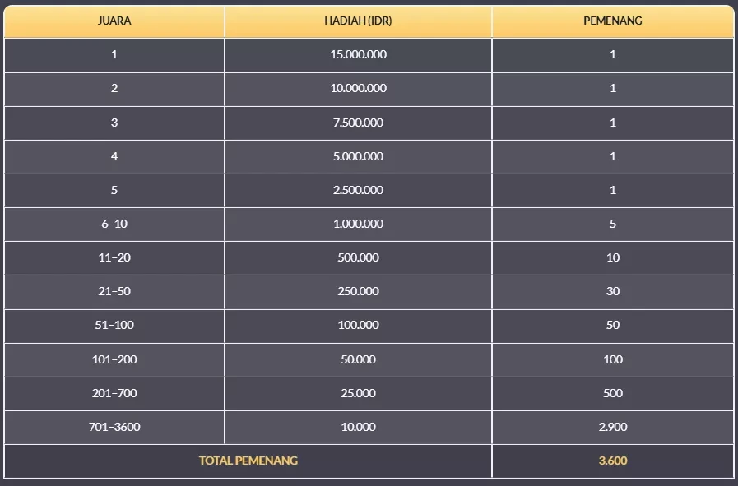This screenshot has width=738, height=486.
Task: Select the 15.000.000 prize cell
Action: [x=358, y=55]
